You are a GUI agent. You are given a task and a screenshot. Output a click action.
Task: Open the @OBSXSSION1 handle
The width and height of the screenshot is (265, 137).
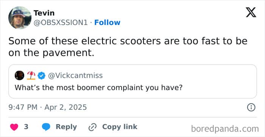click(x=61, y=23)
